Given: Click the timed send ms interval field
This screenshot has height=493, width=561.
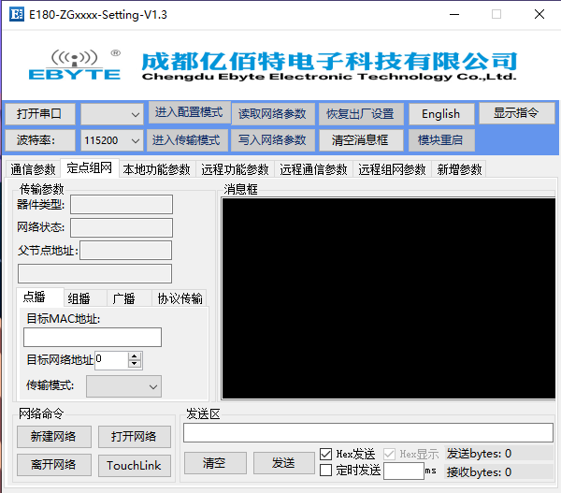Looking at the screenshot, I should pyautogui.click(x=404, y=471).
